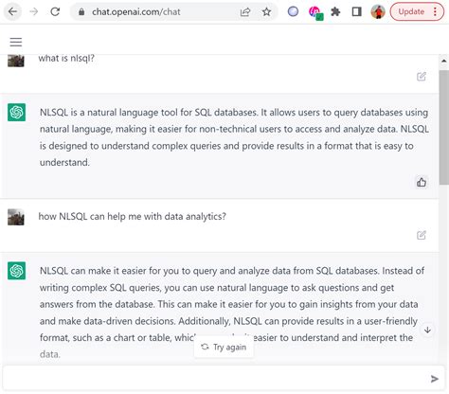Image resolution: width=449 pixels, height=394 pixels.
Task: Reload the page in browser
Action: coord(55,11)
